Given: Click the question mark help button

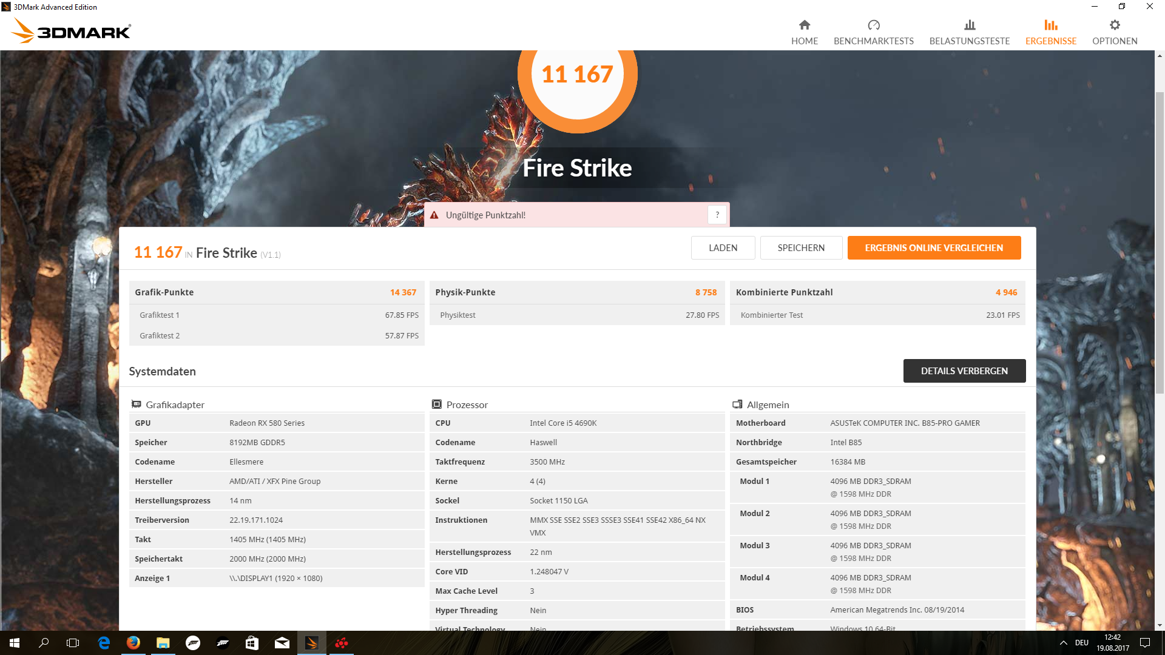Looking at the screenshot, I should 717,215.
